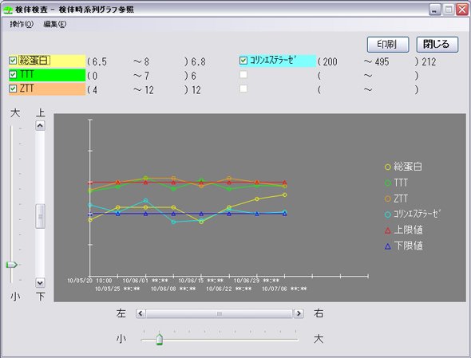Uncheck the 総蛋白 checkbox
Image resolution: width=471 pixels, height=358 pixels.
[x=13, y=61]
